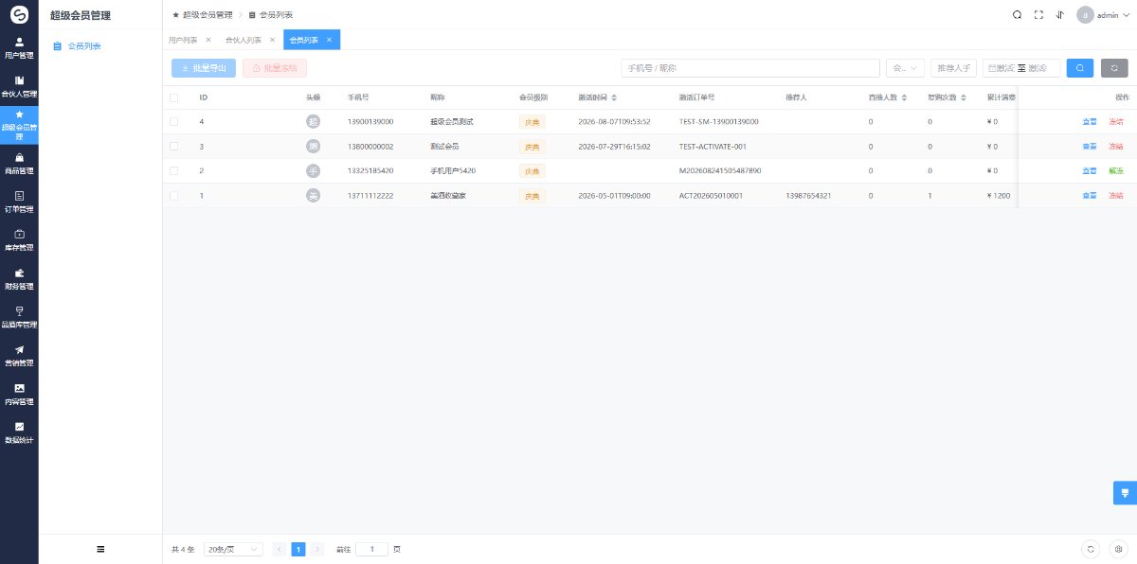This screenshot has width=1137, height=564.
Task: Focus the 手机号 / 昵称 search field
Action: click(750, 68)
